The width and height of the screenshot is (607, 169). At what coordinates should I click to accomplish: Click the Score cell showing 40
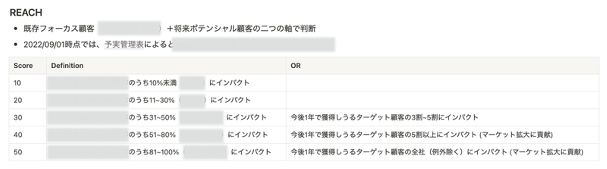(18, 135)
